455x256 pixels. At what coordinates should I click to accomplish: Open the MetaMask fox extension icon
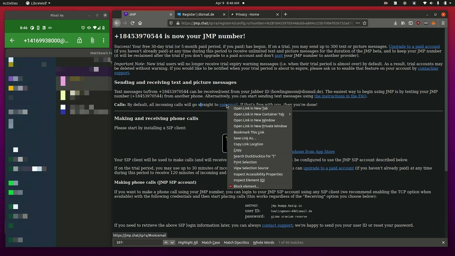[x=433, y=23]
